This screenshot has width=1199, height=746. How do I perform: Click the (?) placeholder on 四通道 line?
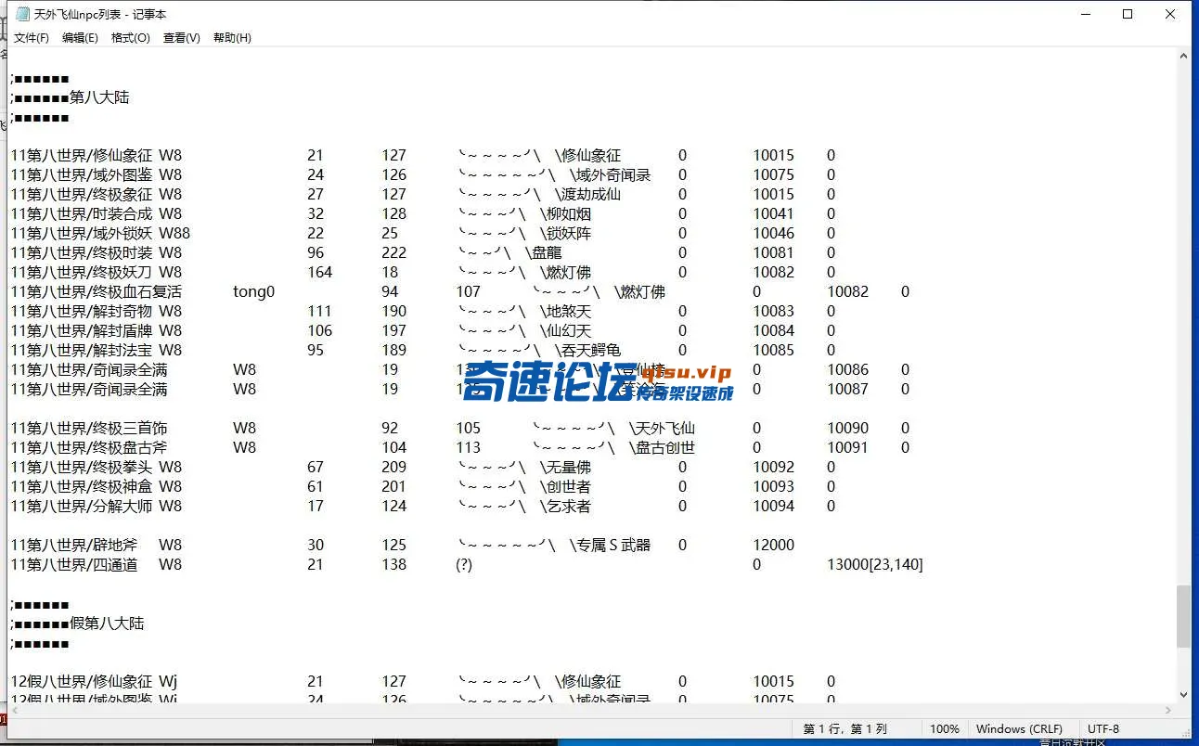coord(464,565)
